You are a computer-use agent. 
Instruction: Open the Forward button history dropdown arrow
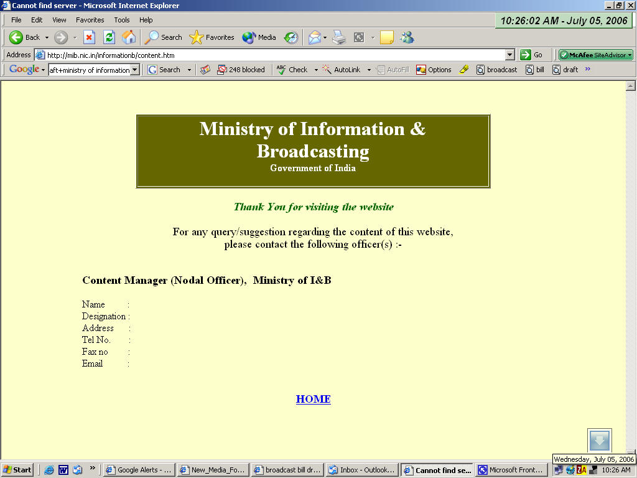pyautogui.click(x=75, y=37)
